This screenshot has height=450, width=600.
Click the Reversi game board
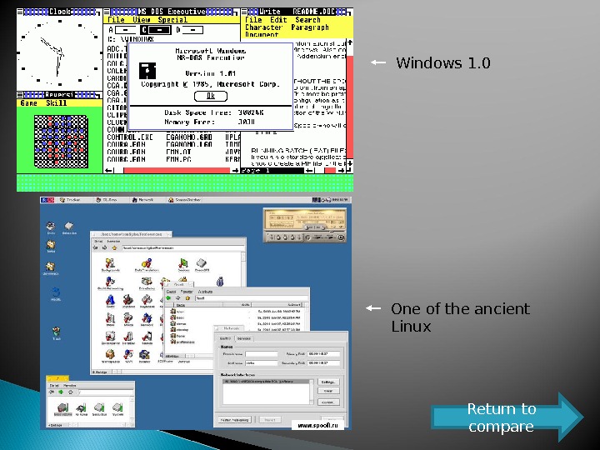point(61,142)
